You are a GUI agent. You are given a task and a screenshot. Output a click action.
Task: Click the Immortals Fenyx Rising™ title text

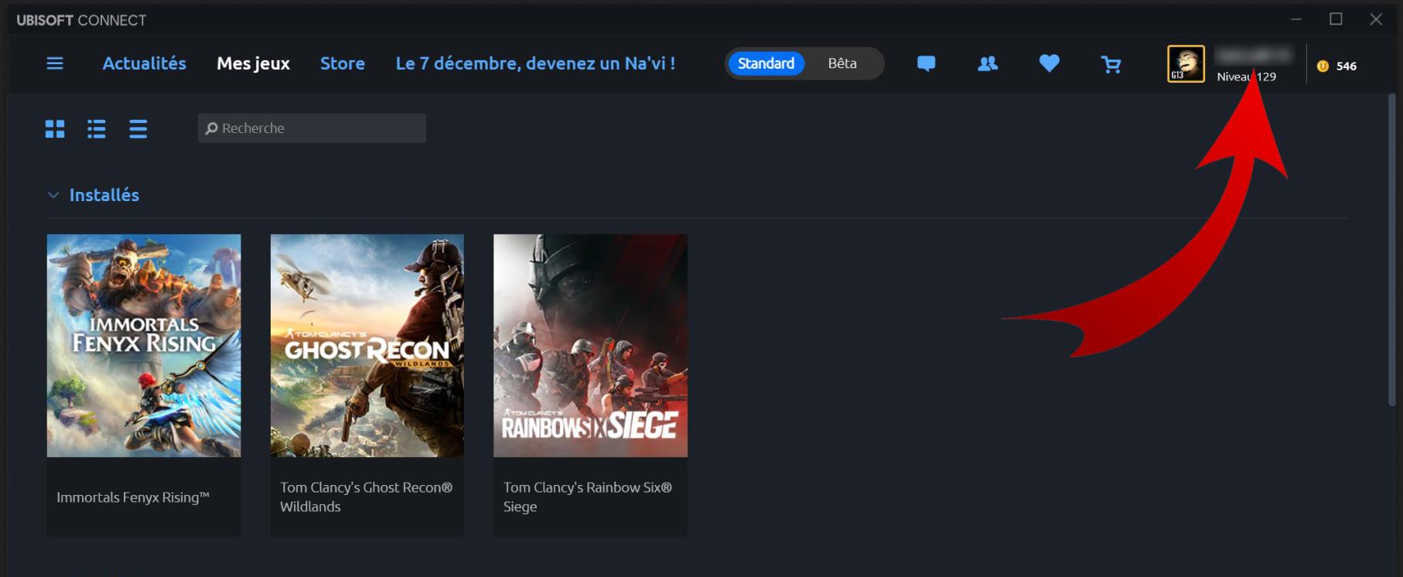[133, 497]
